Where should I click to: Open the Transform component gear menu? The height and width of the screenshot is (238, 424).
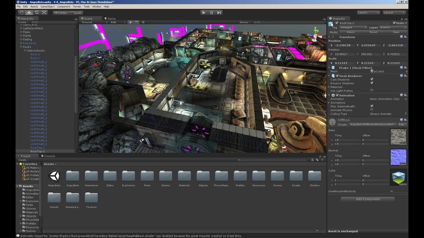pyautogui.click(x=405, y=37)
